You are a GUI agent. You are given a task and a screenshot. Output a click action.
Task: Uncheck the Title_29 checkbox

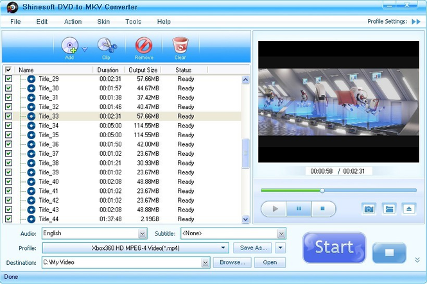pos(9,79)
